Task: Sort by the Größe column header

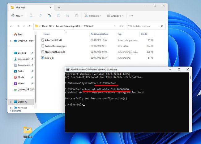Action: click(x=144, y=34)
